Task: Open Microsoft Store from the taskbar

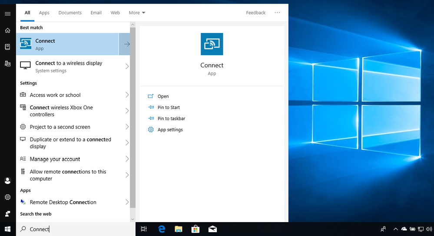Action: coord(195,229)
